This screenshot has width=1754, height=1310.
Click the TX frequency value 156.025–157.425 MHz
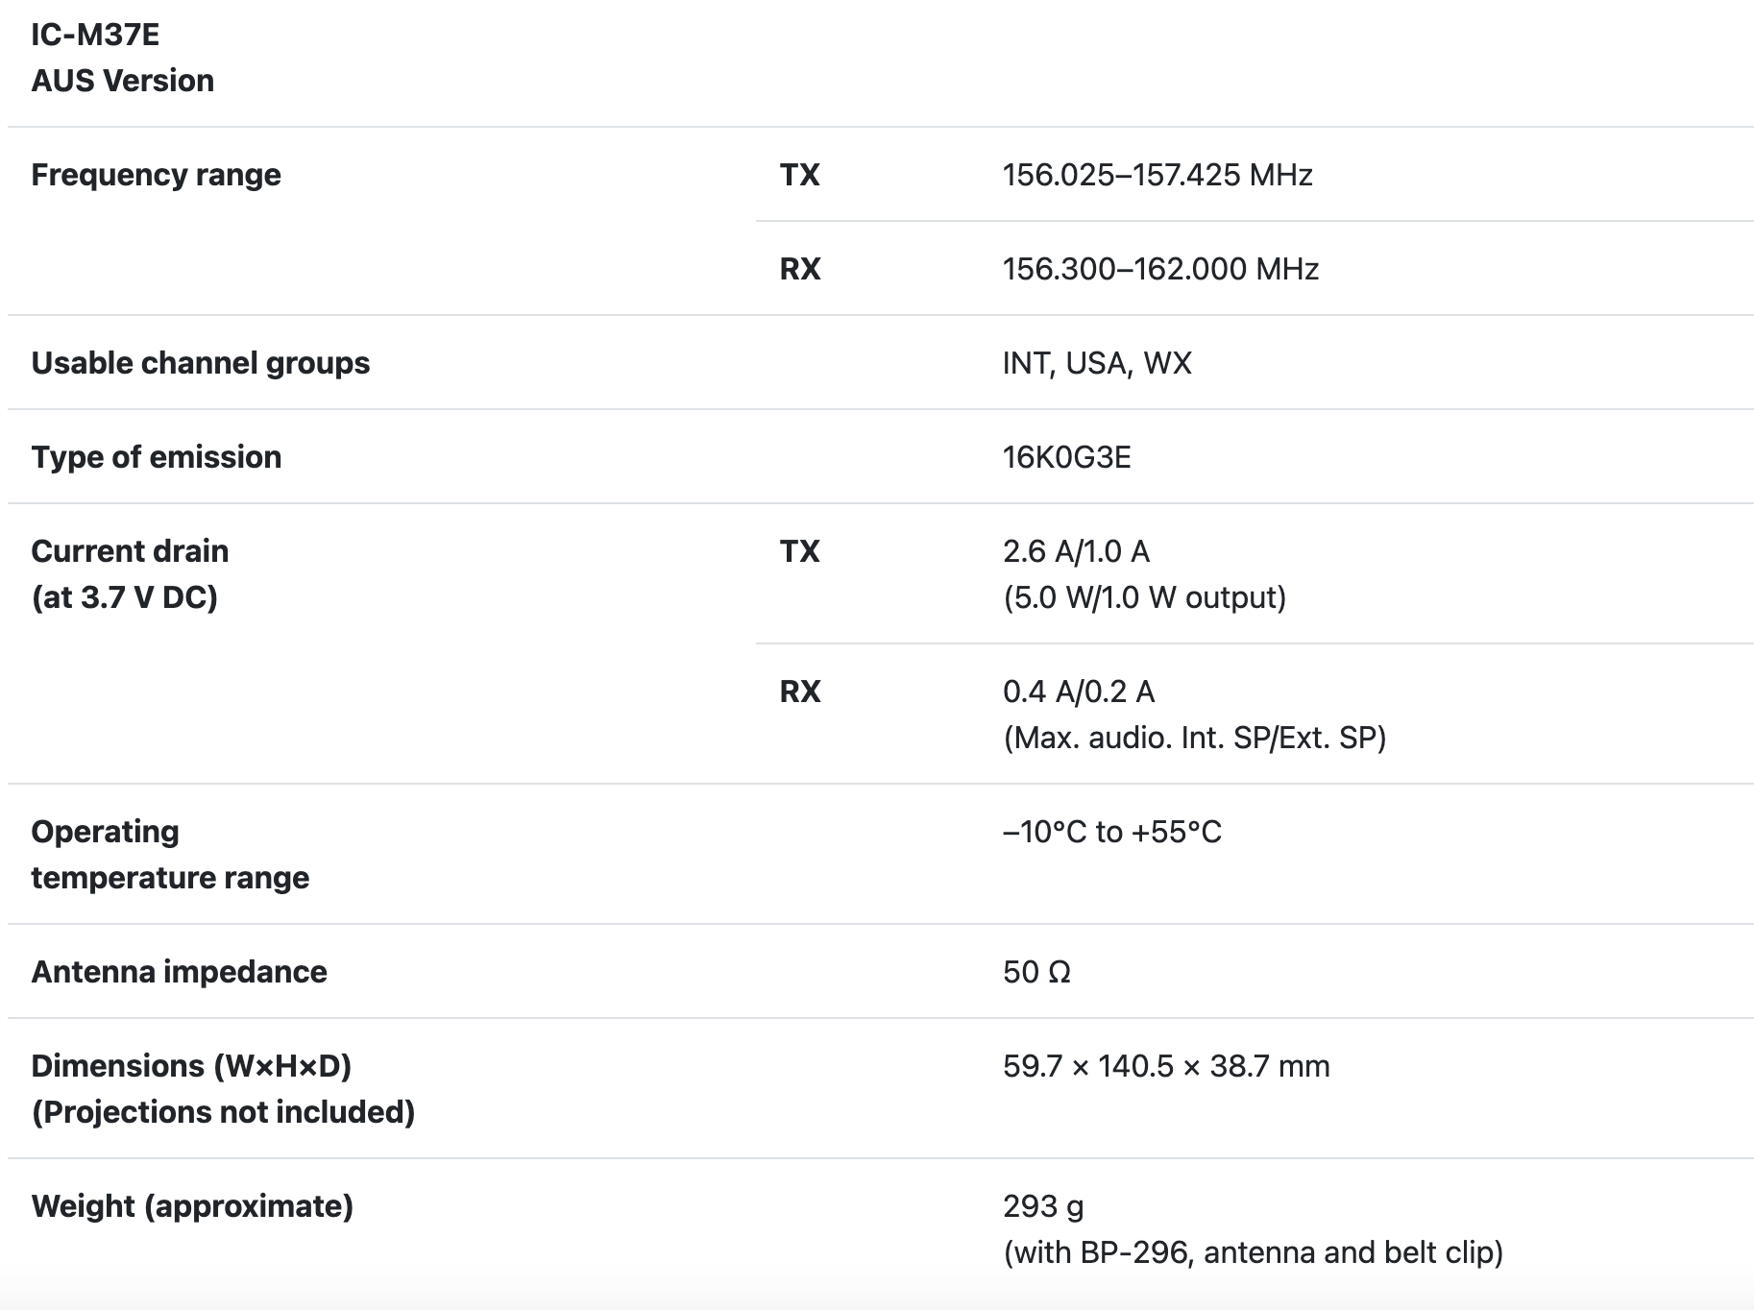click(1157, 175)
